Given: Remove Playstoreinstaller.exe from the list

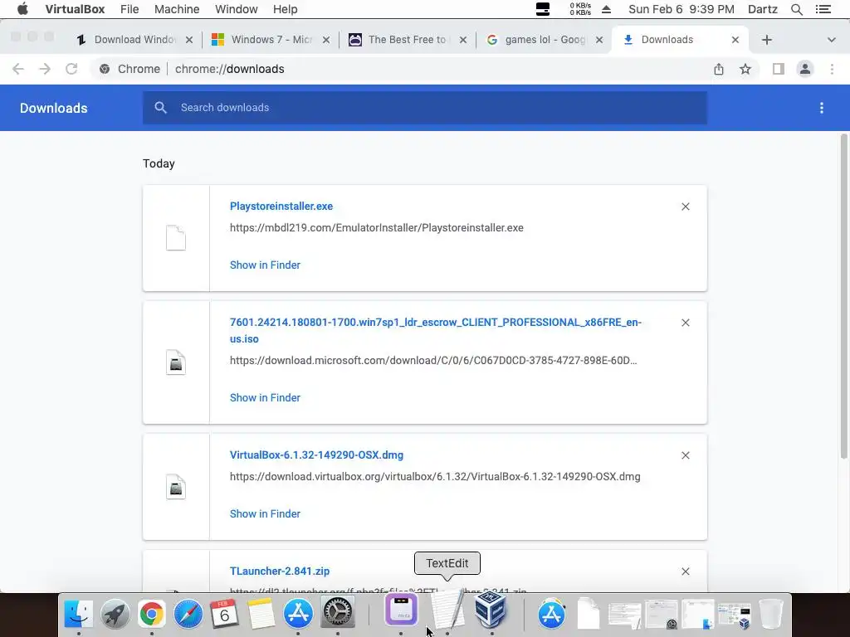Looking at the screenshot, I should pyautogui.click(x=685, y=207).
